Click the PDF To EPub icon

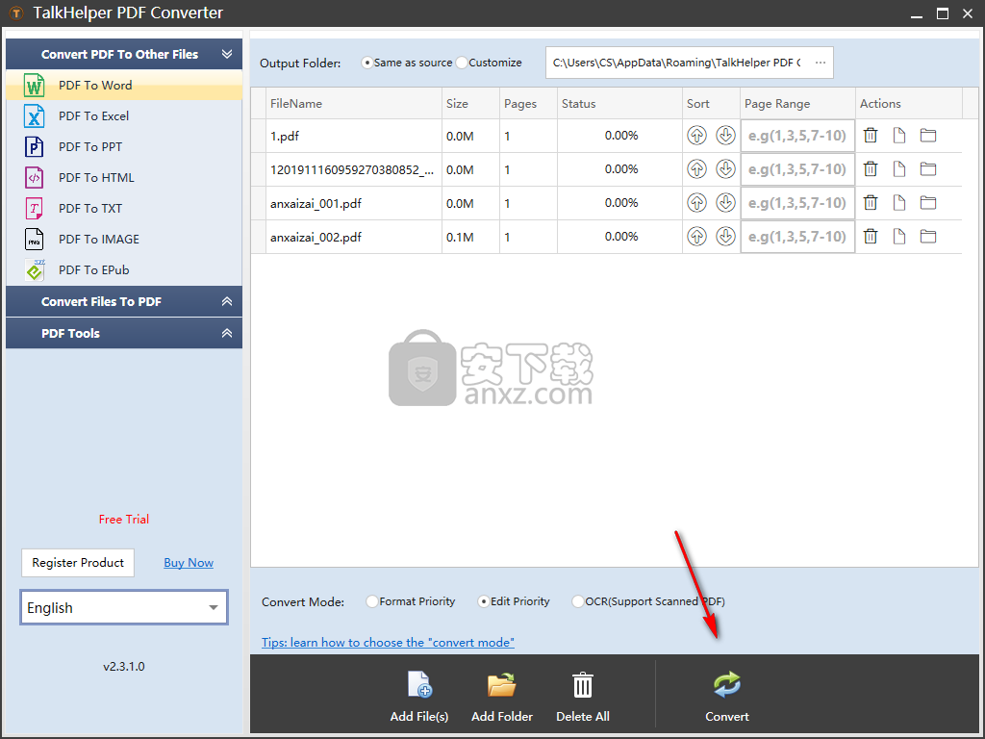[35, 270]
